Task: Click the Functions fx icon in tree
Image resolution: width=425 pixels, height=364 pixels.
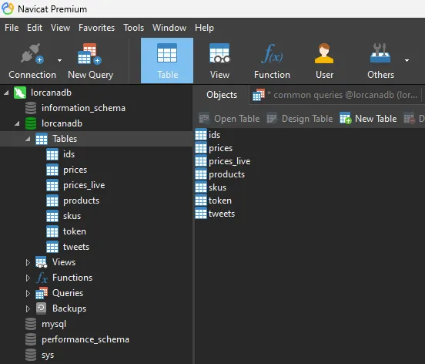Action: click(42, 278)
